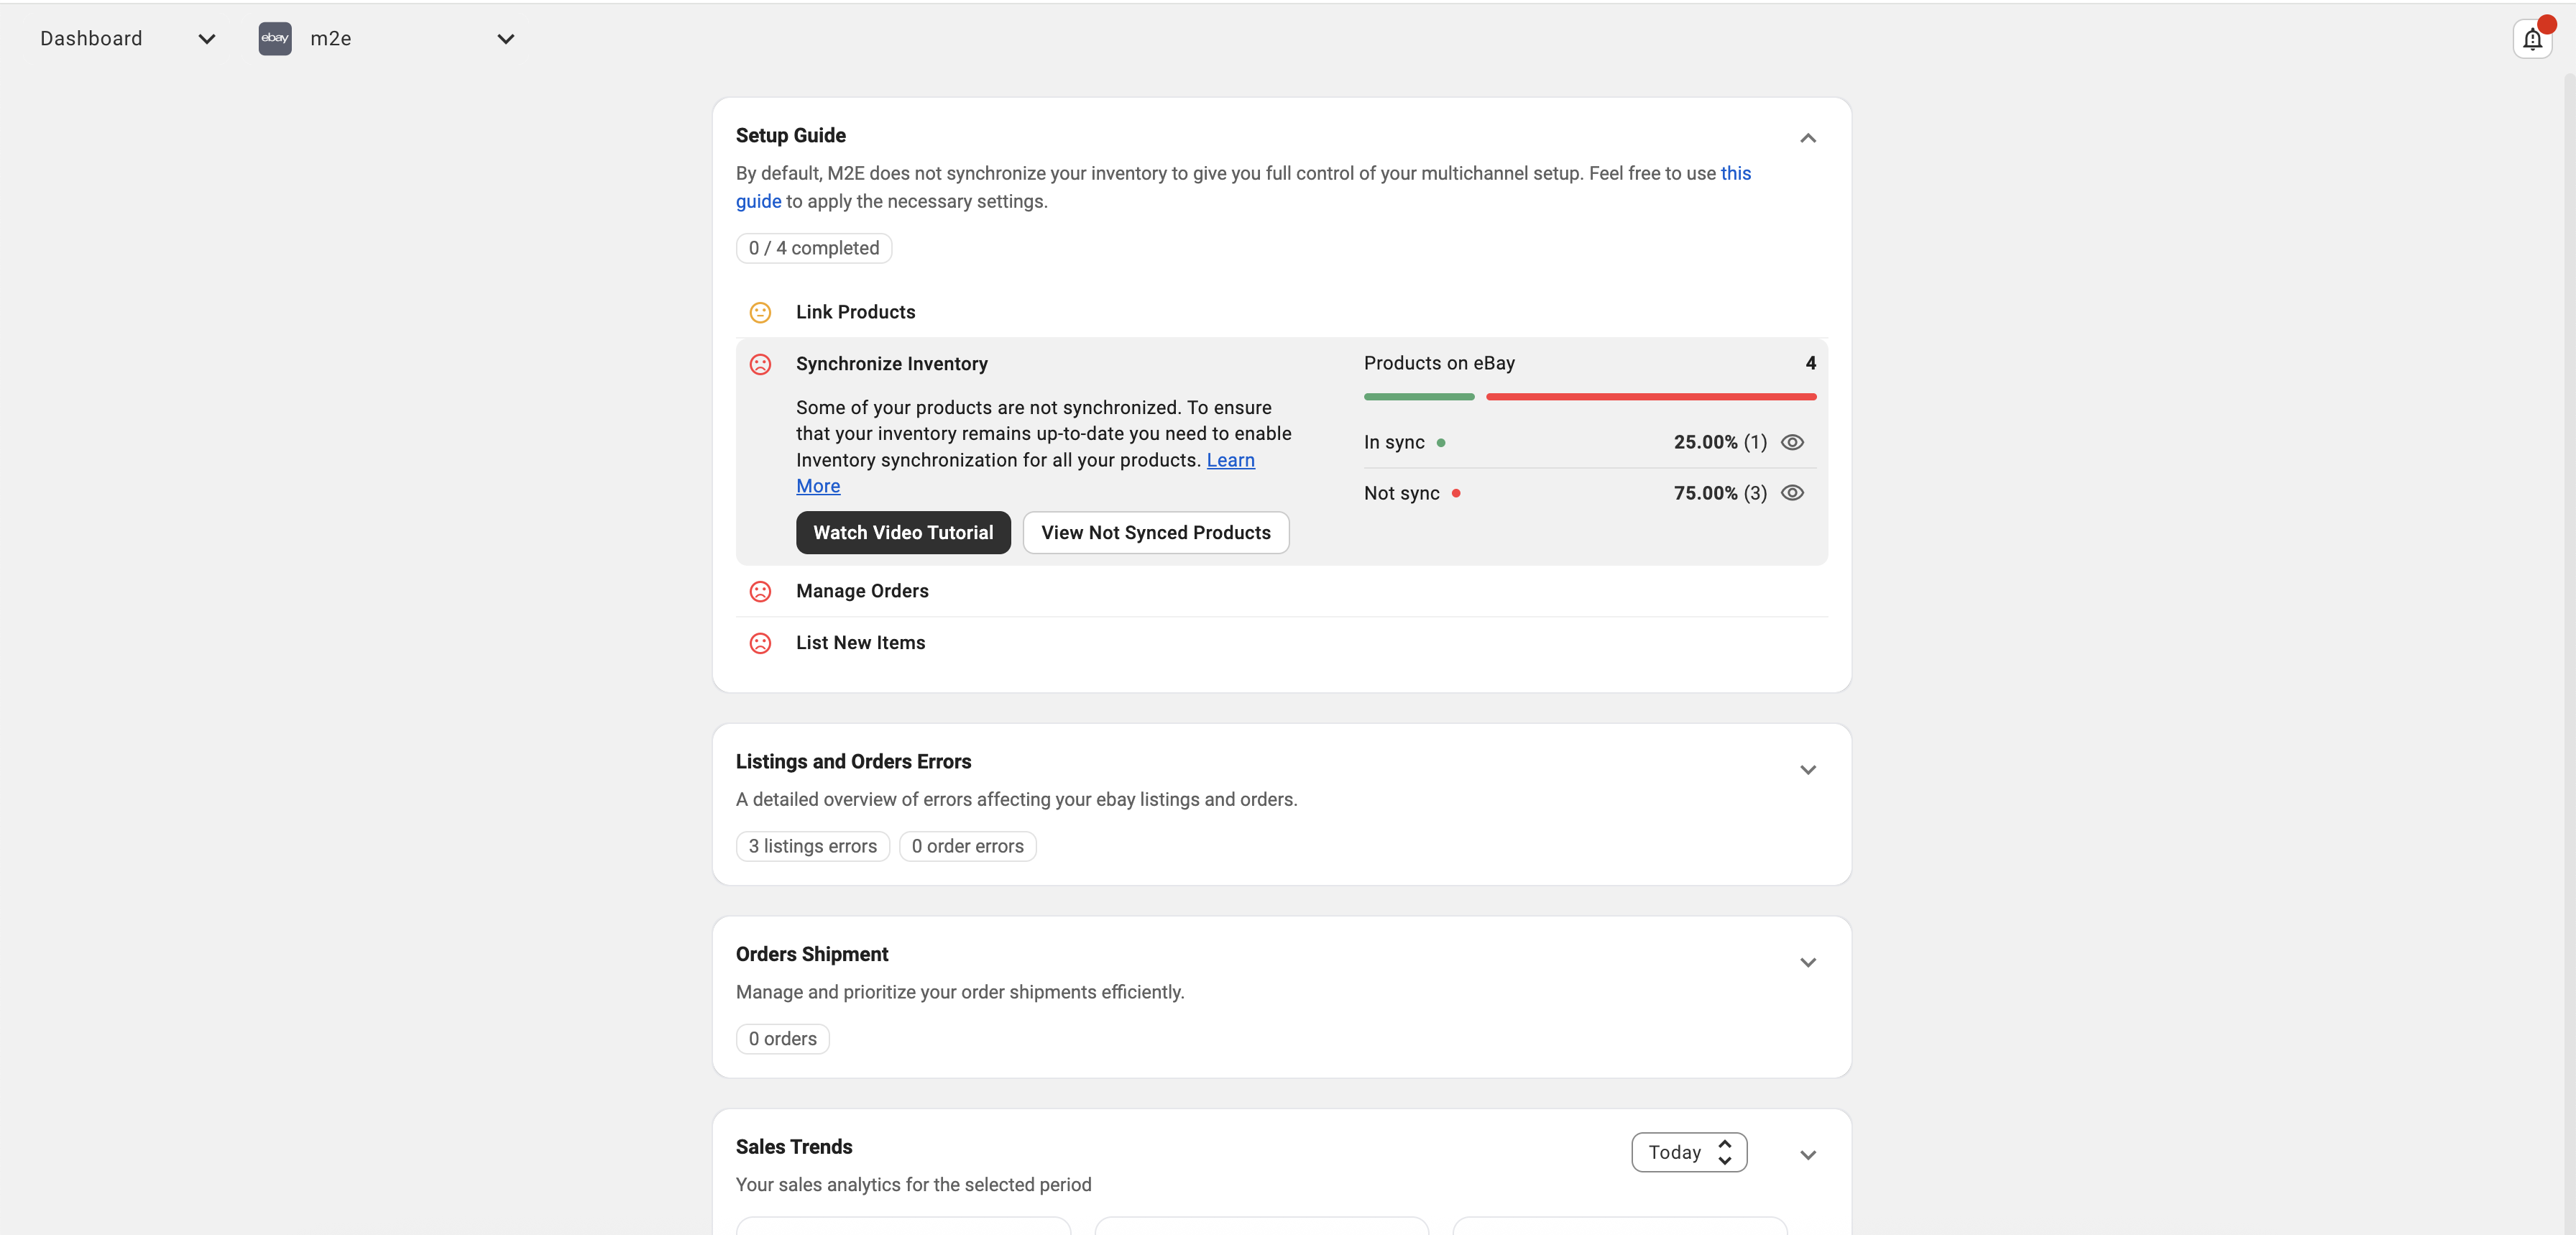Click the eBay channel logo icon
This screenshot has width=2576, height=1235.
point(275,38)
